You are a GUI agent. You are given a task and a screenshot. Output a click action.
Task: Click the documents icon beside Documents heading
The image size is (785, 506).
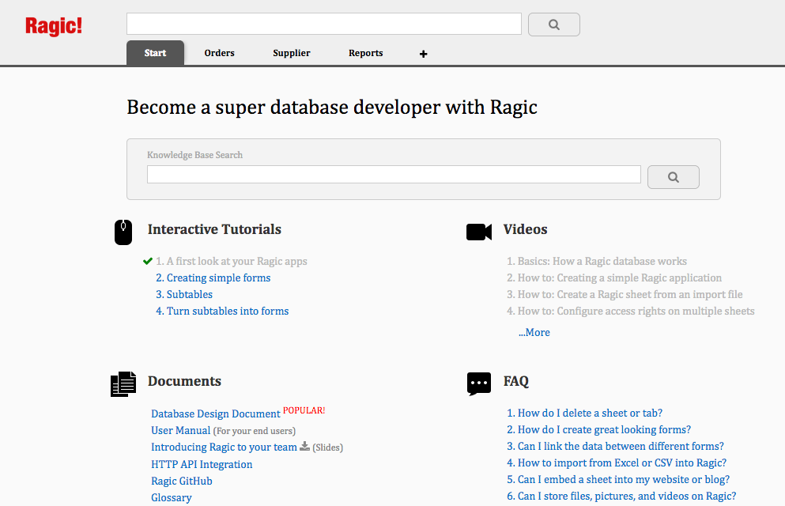click(x=123, y=384)
